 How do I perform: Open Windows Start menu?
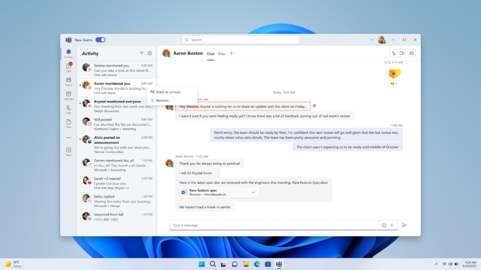(202, 264)
